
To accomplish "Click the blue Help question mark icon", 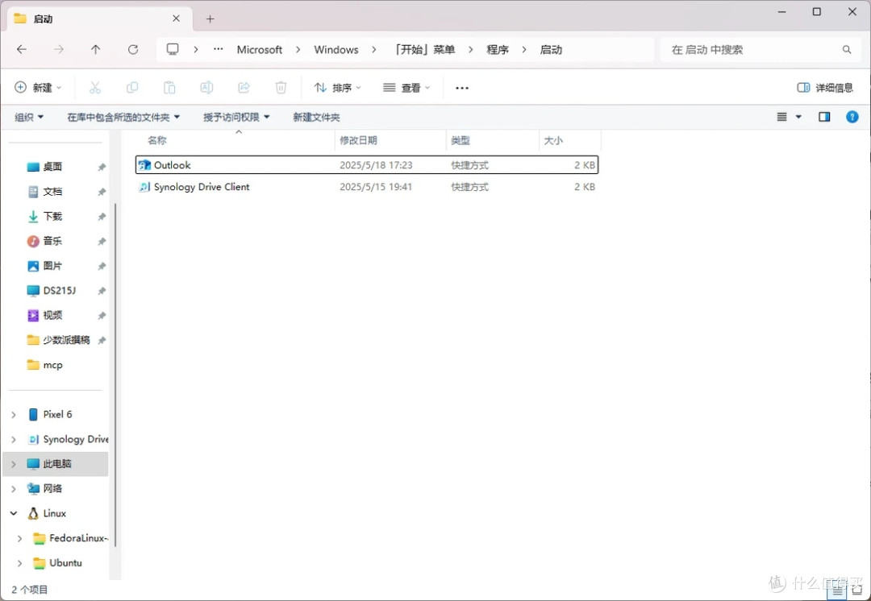I will pyautogui.click(x=852, y=117).
